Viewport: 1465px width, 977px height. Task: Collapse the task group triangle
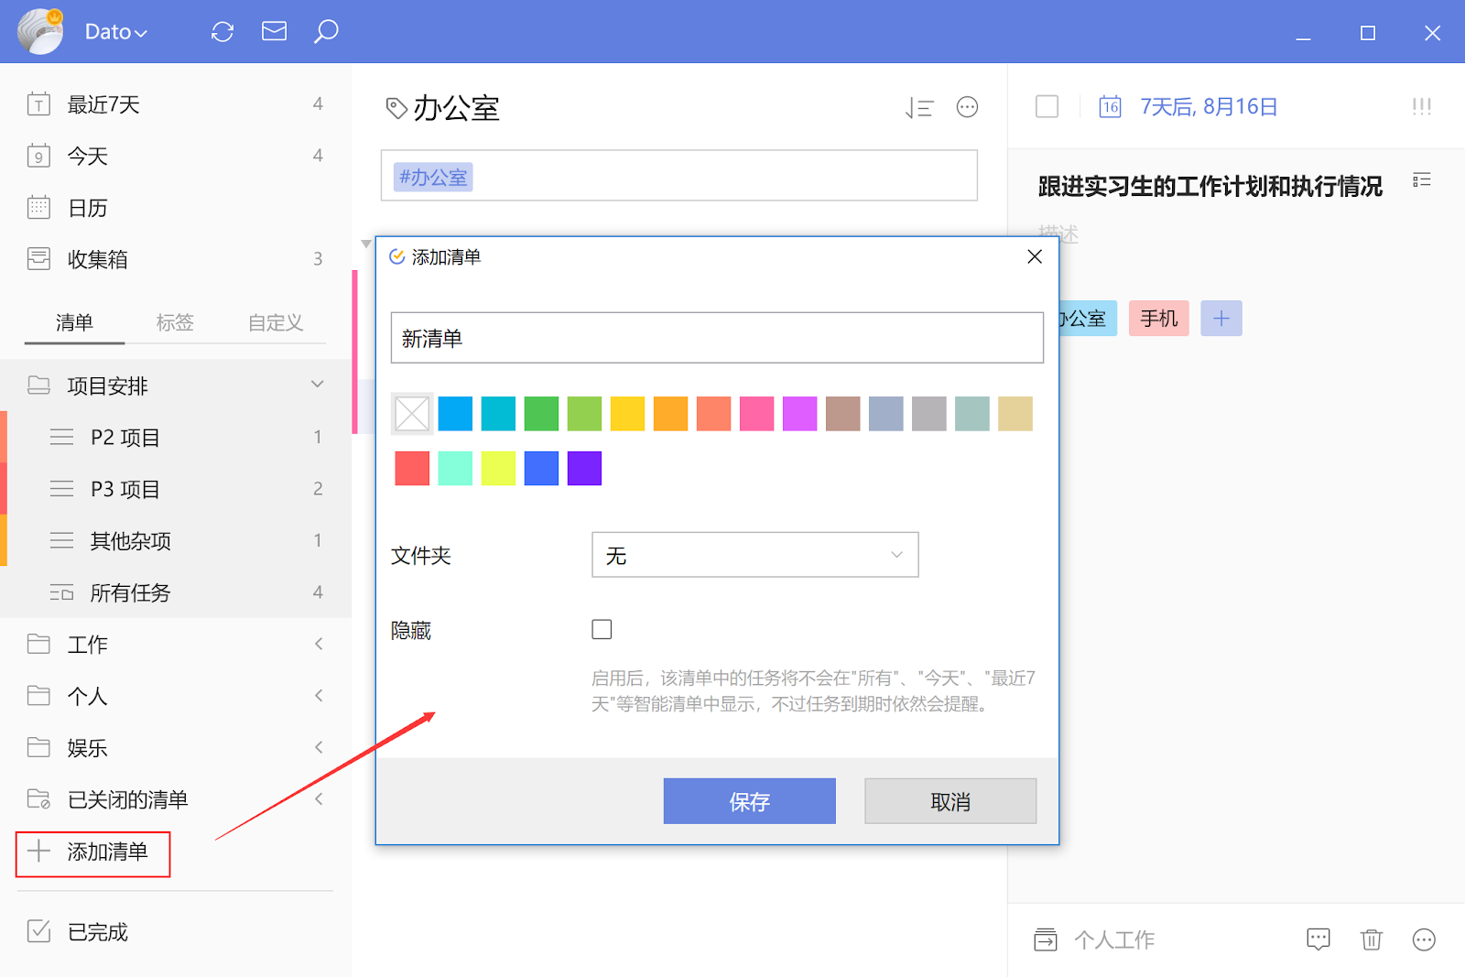[x=366, y=244]
